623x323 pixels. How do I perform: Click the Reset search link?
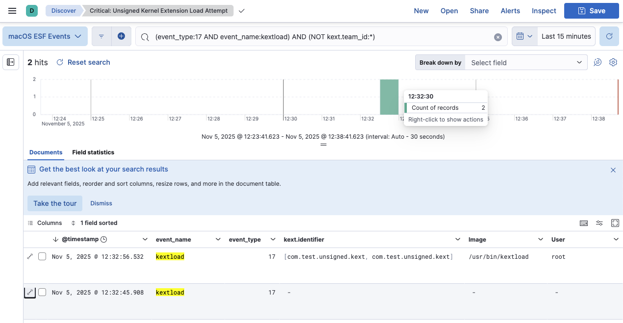(x=87, y=62)
